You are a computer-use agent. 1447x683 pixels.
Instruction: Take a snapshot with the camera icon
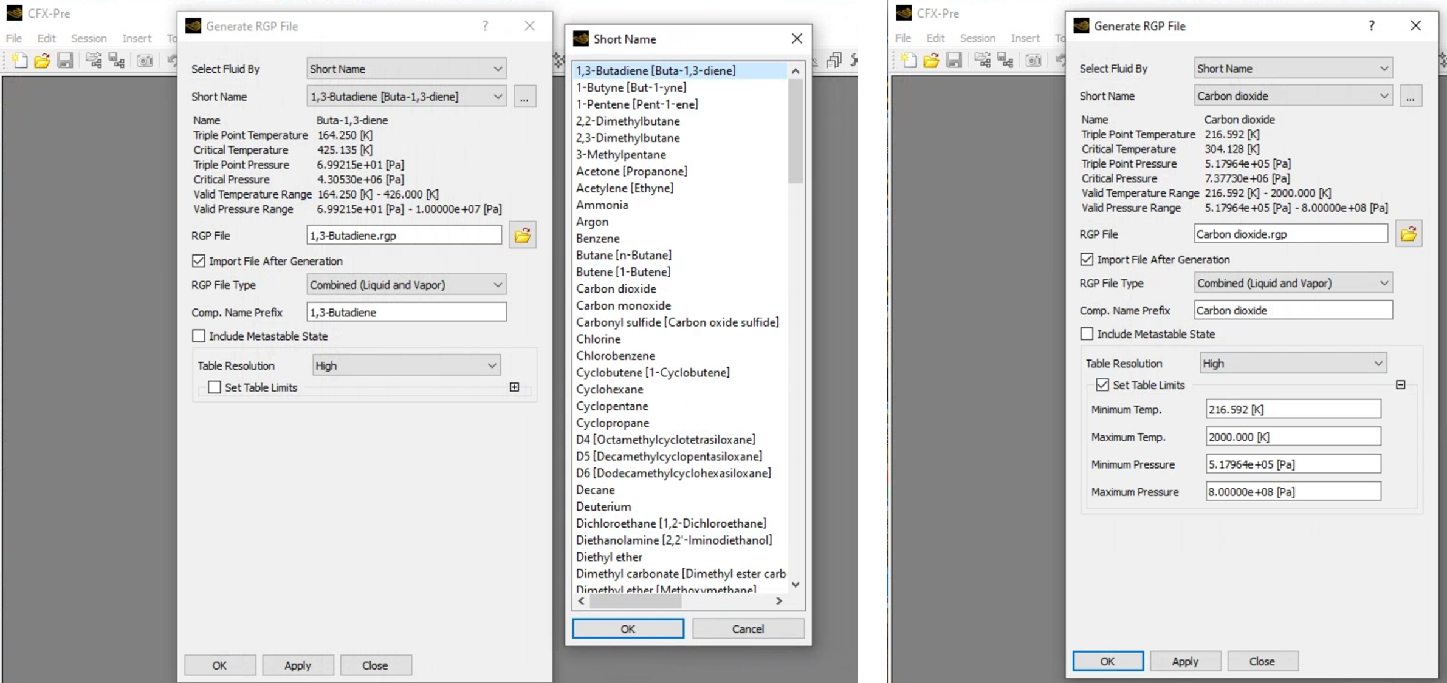[x=145, y=60]
